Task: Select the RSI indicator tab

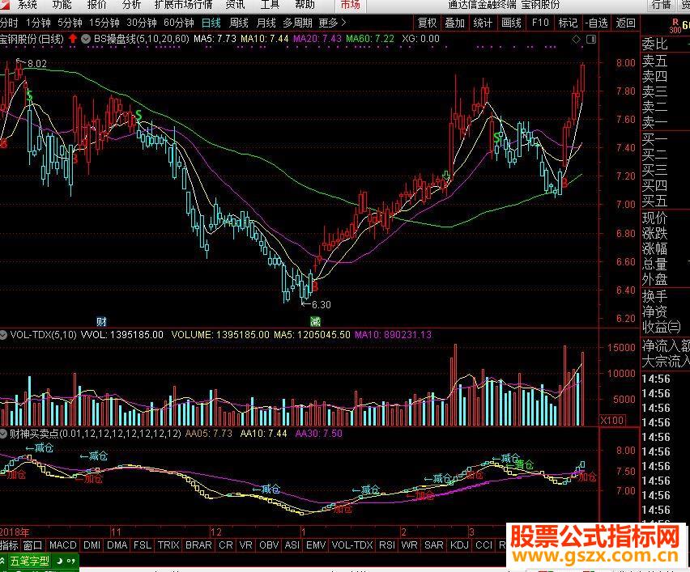Action: [x=387, y=545]
